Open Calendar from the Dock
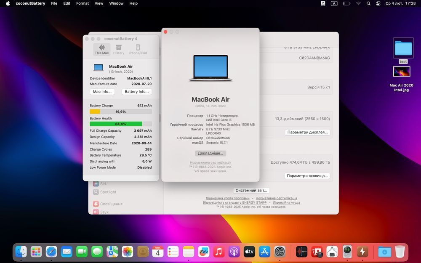The height and width of the screenshot is (263, 421). tap(158, 252)
